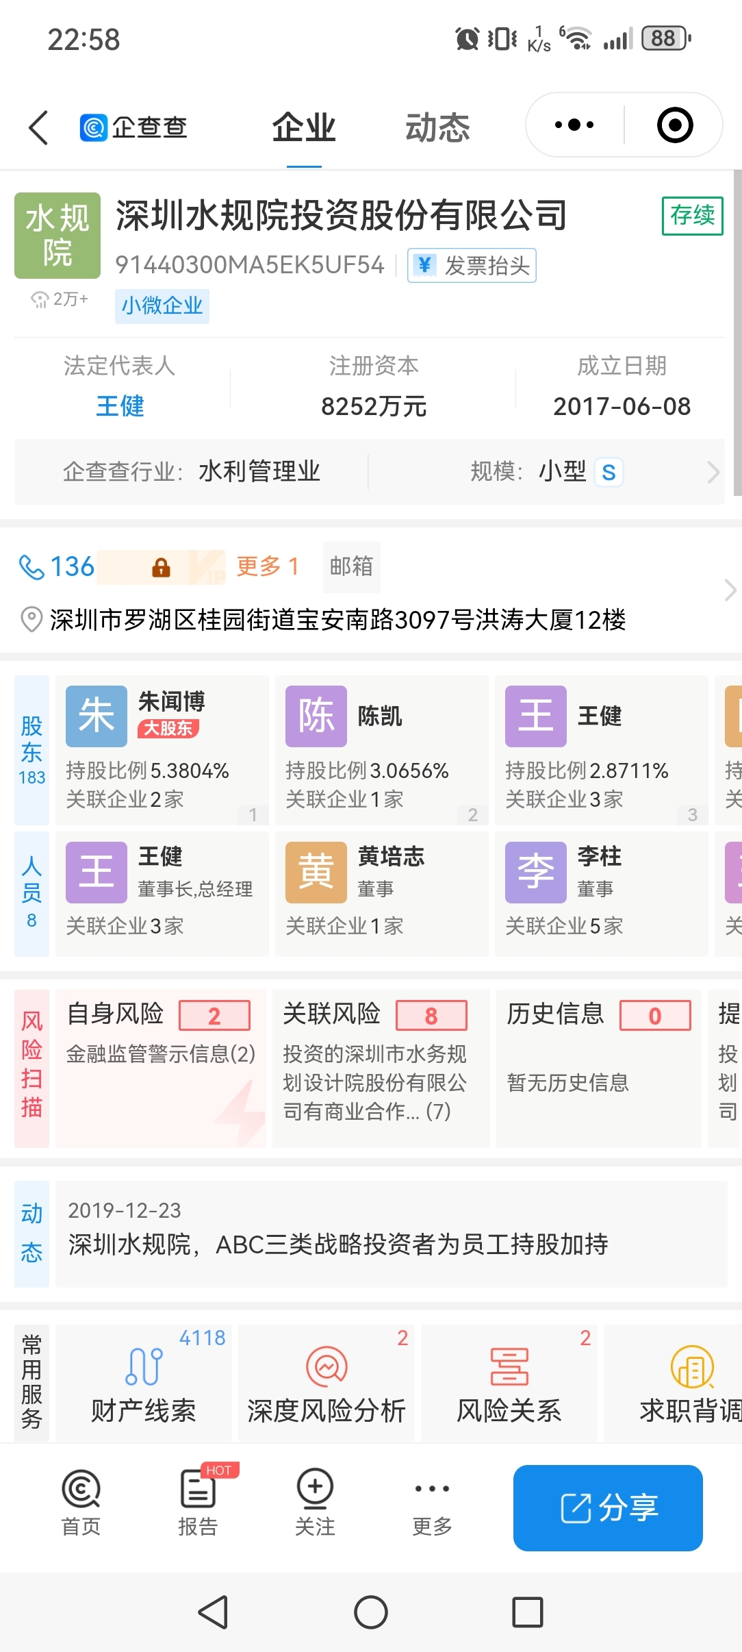Open the 企查查 logo
The image size is (742, 1652).
(134, 127)
